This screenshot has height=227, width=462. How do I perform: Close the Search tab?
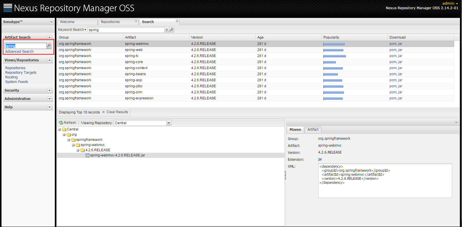pos(177,21)
